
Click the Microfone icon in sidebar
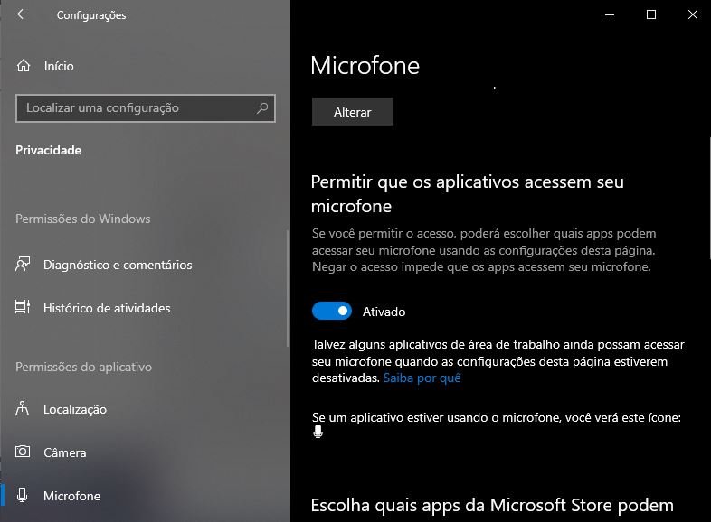click(x=23, y=495)
